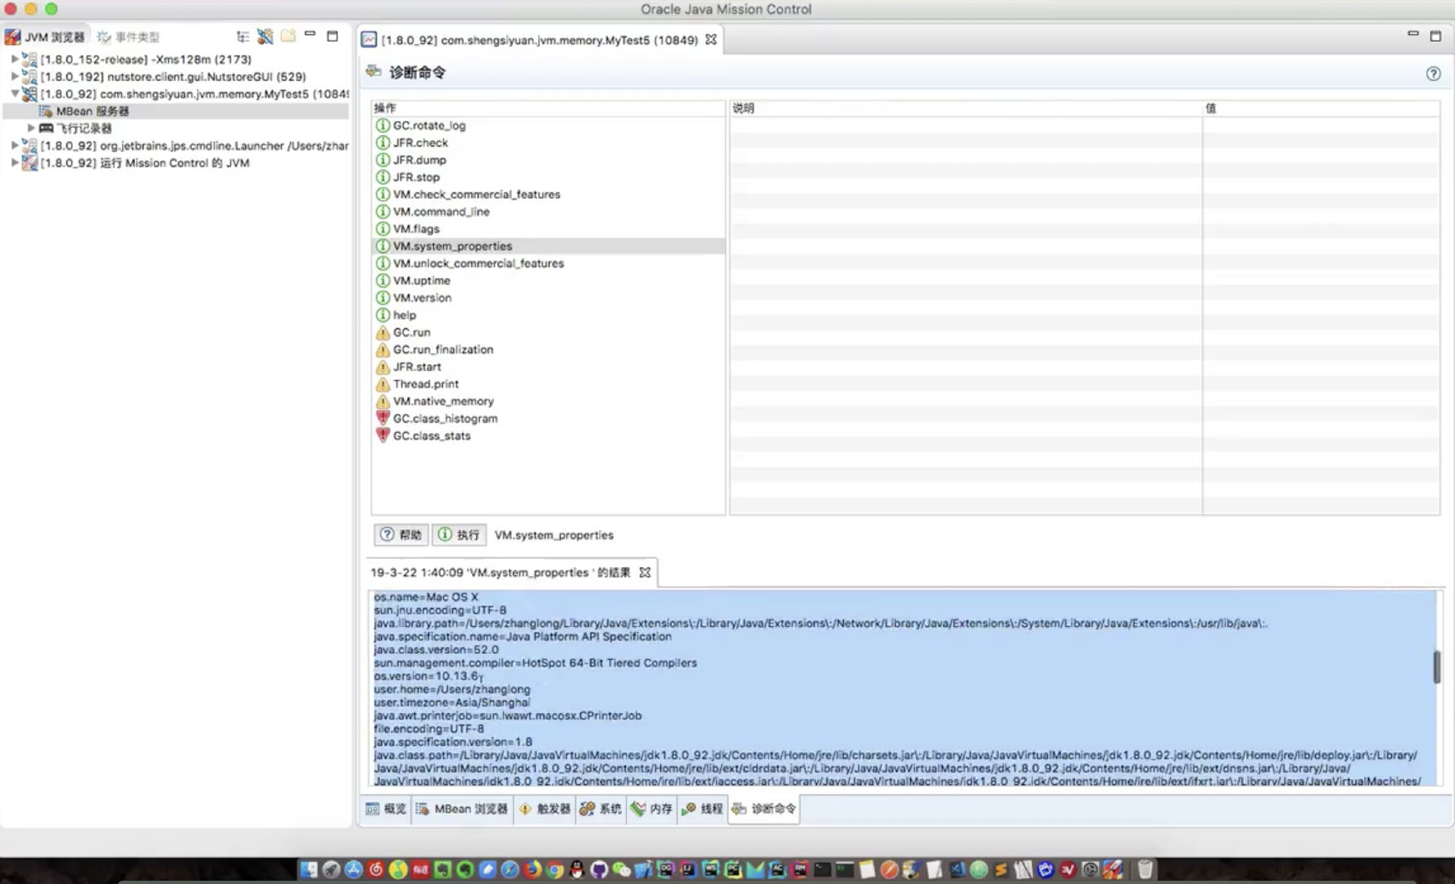1455x884 pixels.
Task: Select the VM.command_line command
Action: coord(548,211)
